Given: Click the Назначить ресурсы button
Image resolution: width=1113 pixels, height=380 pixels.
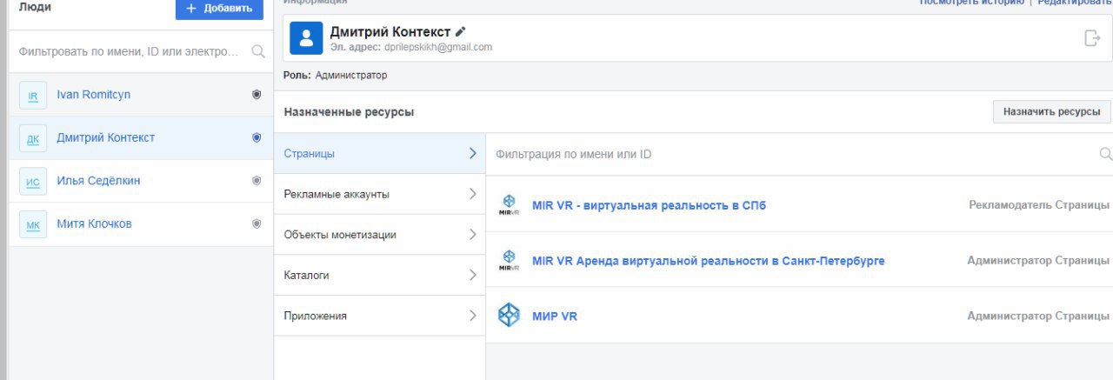Looking at the screenshot, I should [1051, 111].
